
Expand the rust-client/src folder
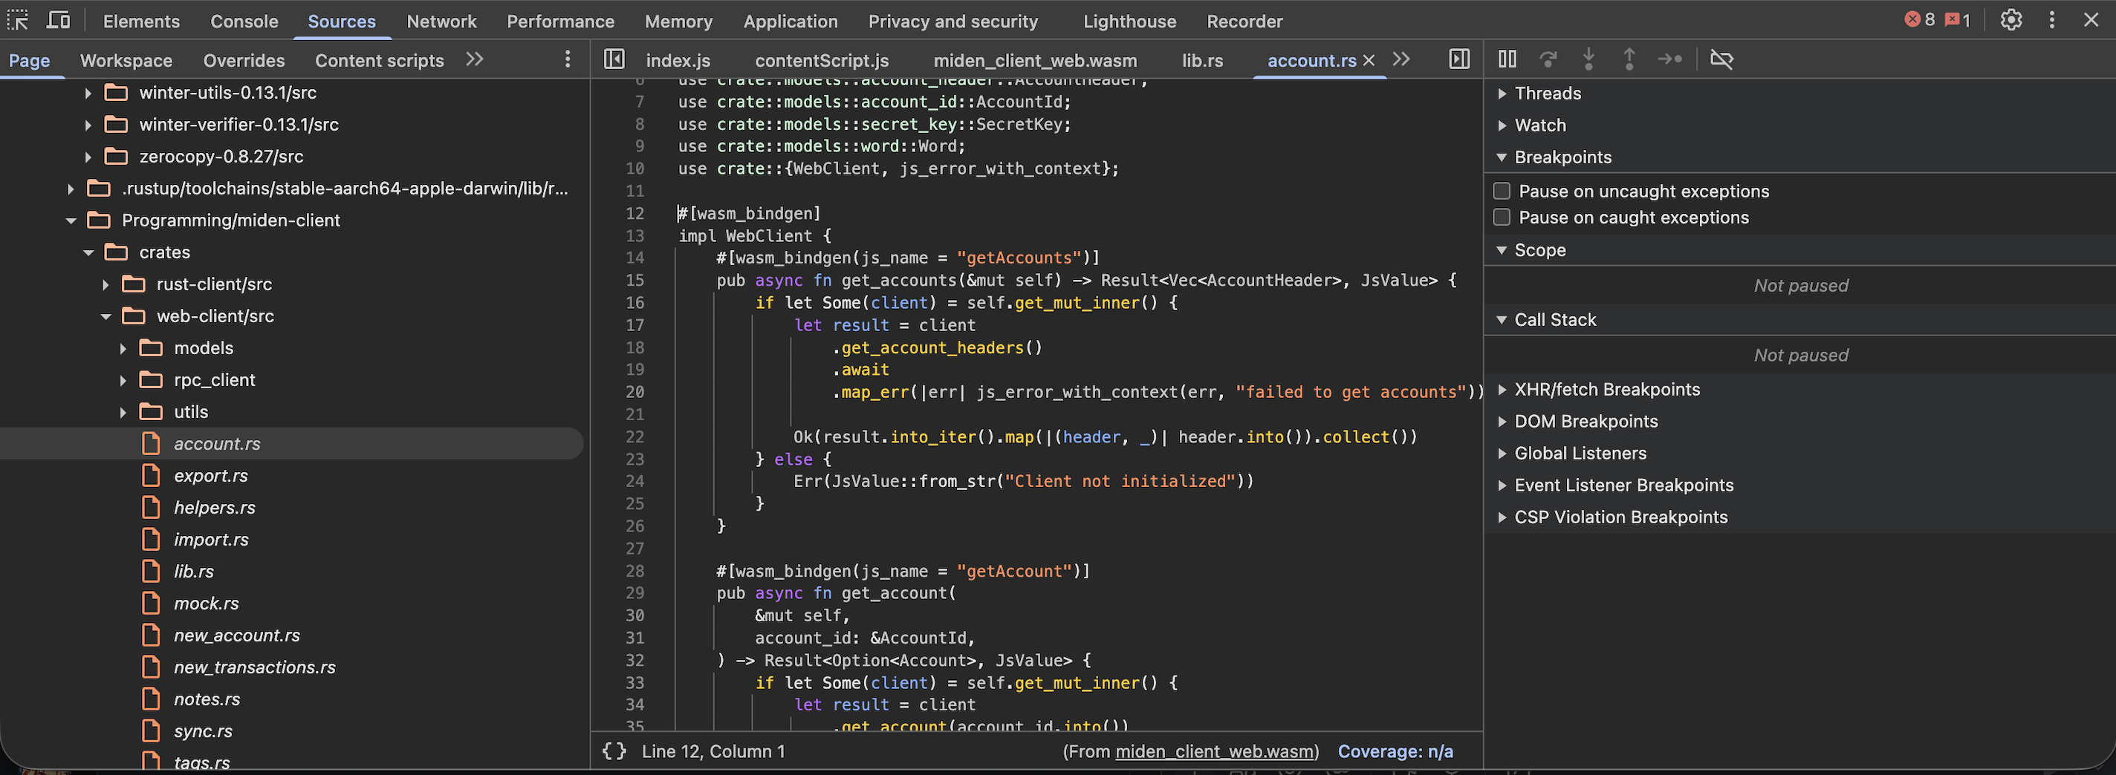pyautogui.click(x=106, y=285)
